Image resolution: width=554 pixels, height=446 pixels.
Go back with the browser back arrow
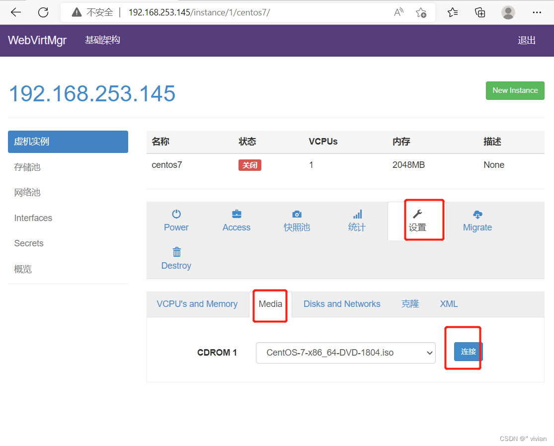click(16, 12)
